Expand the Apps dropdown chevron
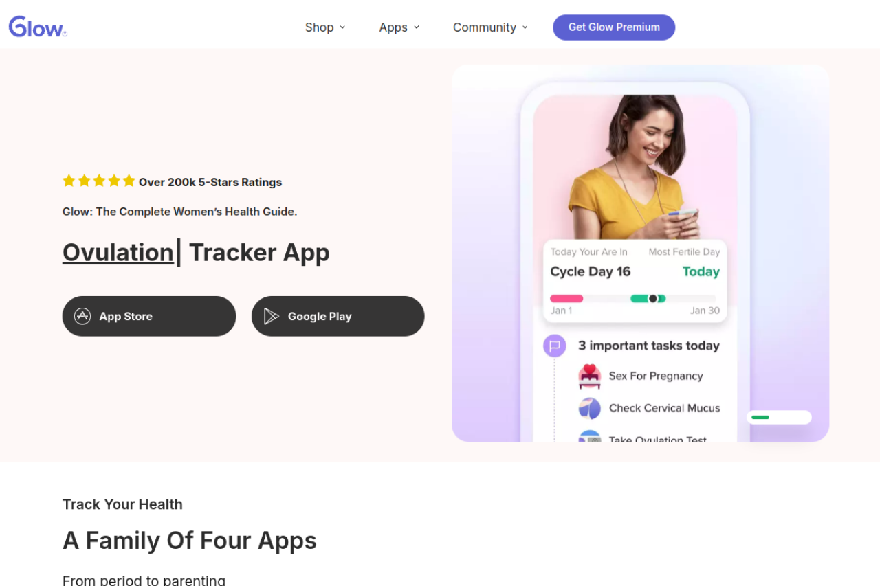Viewport: 880px width, 586px height. 417,27
